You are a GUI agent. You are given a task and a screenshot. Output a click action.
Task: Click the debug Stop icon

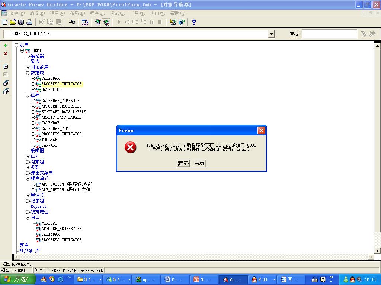(160, 22)
